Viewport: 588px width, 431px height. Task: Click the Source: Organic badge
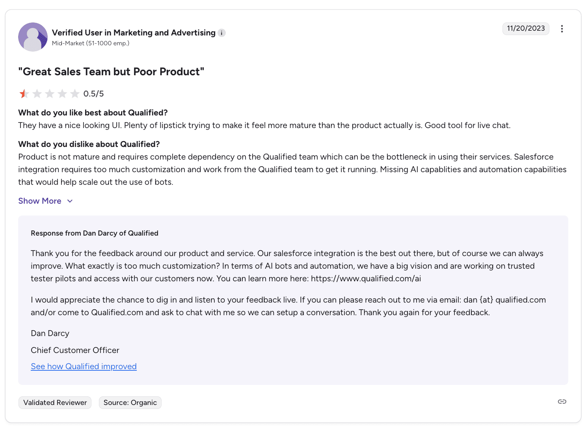[130, 402]
